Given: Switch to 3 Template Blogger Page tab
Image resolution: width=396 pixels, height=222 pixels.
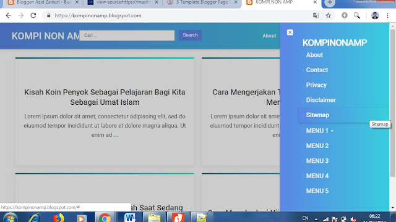Looking at the screenshot, I should click(x=199, y=2).
